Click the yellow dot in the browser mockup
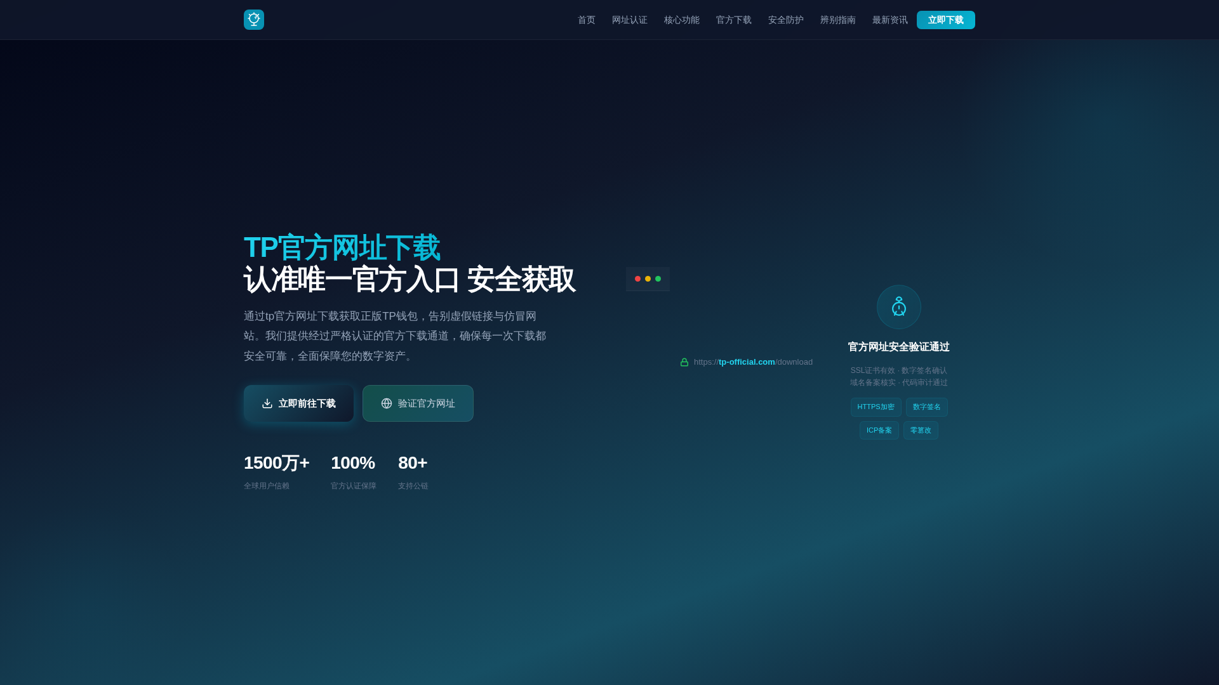 (648, 279)
